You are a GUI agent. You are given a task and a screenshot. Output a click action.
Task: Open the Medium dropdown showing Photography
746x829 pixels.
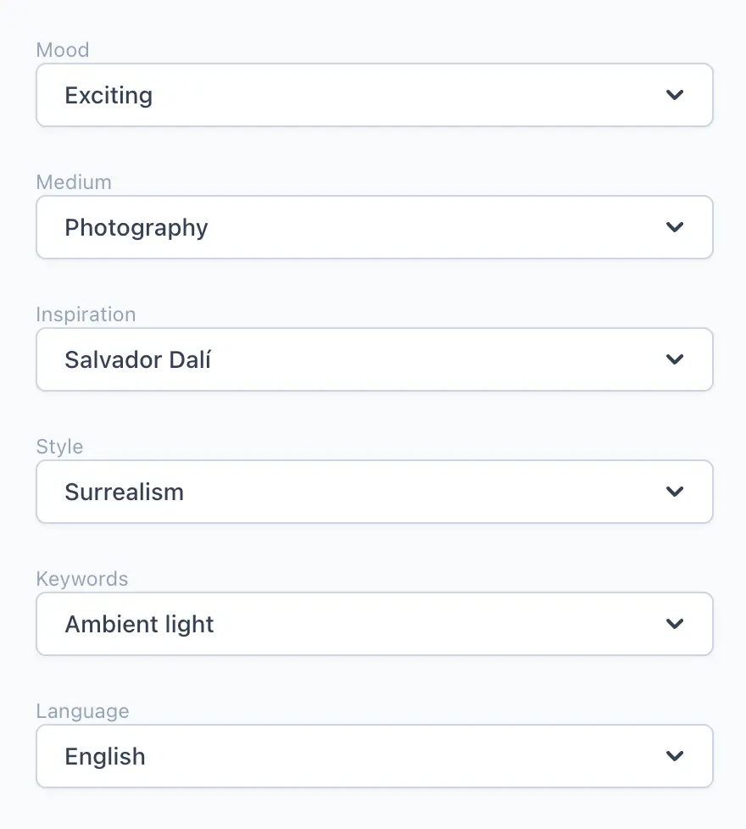point(374,227)
